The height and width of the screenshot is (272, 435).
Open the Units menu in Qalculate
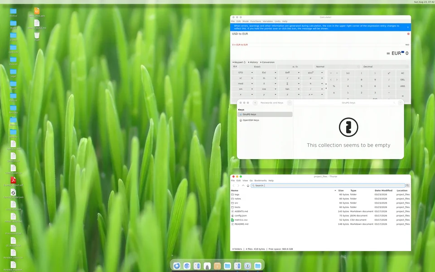(277, 21)
